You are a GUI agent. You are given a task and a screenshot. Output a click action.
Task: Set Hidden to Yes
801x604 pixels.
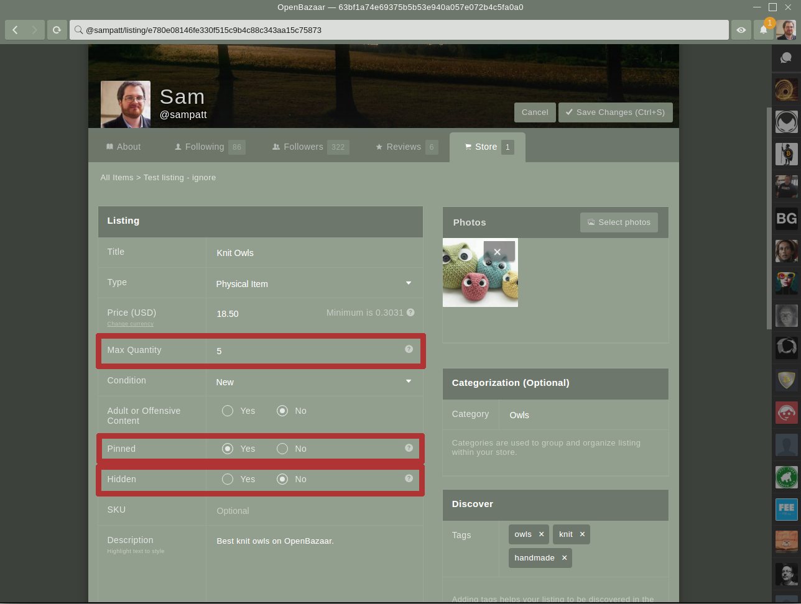(x=228, y=479)
